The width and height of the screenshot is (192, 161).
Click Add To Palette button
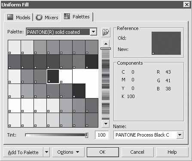(x=23, y=152)
